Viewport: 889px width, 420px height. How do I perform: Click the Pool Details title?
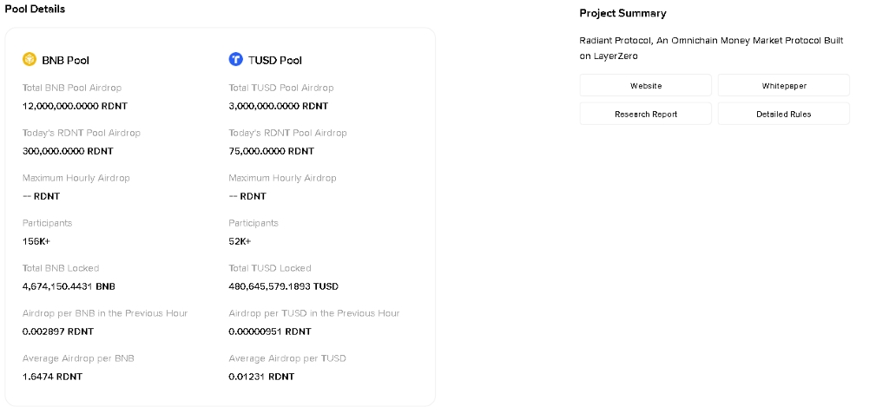click(x=35, y=9)
